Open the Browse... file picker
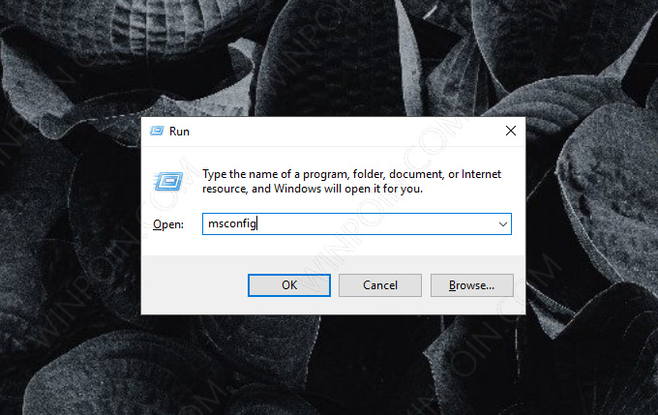This screenshot has height=415, width=658. pos(471,285)
